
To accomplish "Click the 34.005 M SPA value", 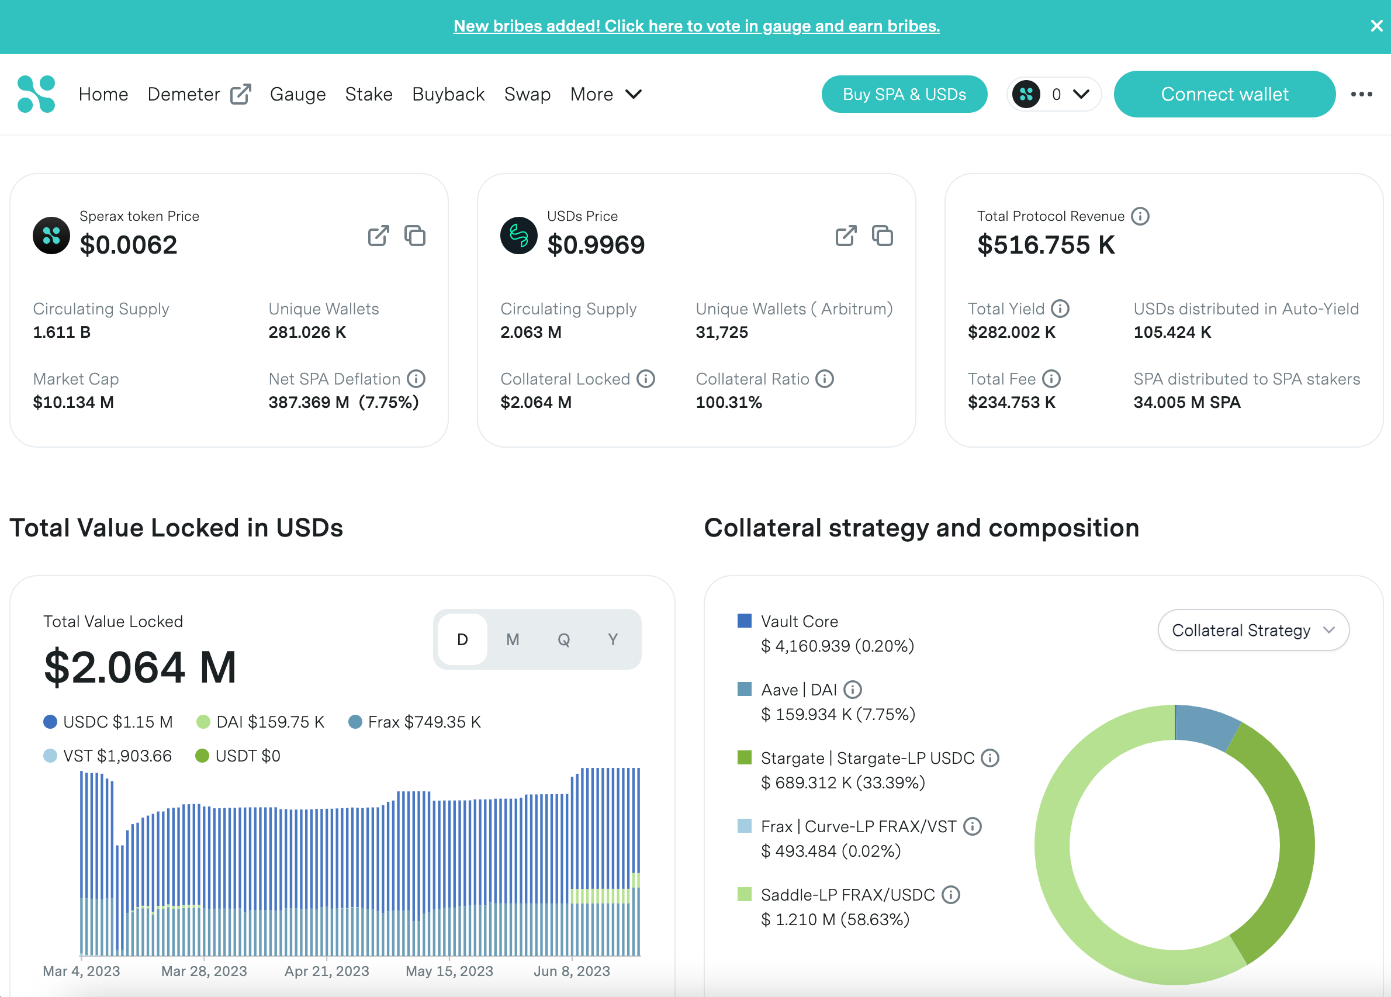I will tap(1187, 402).
